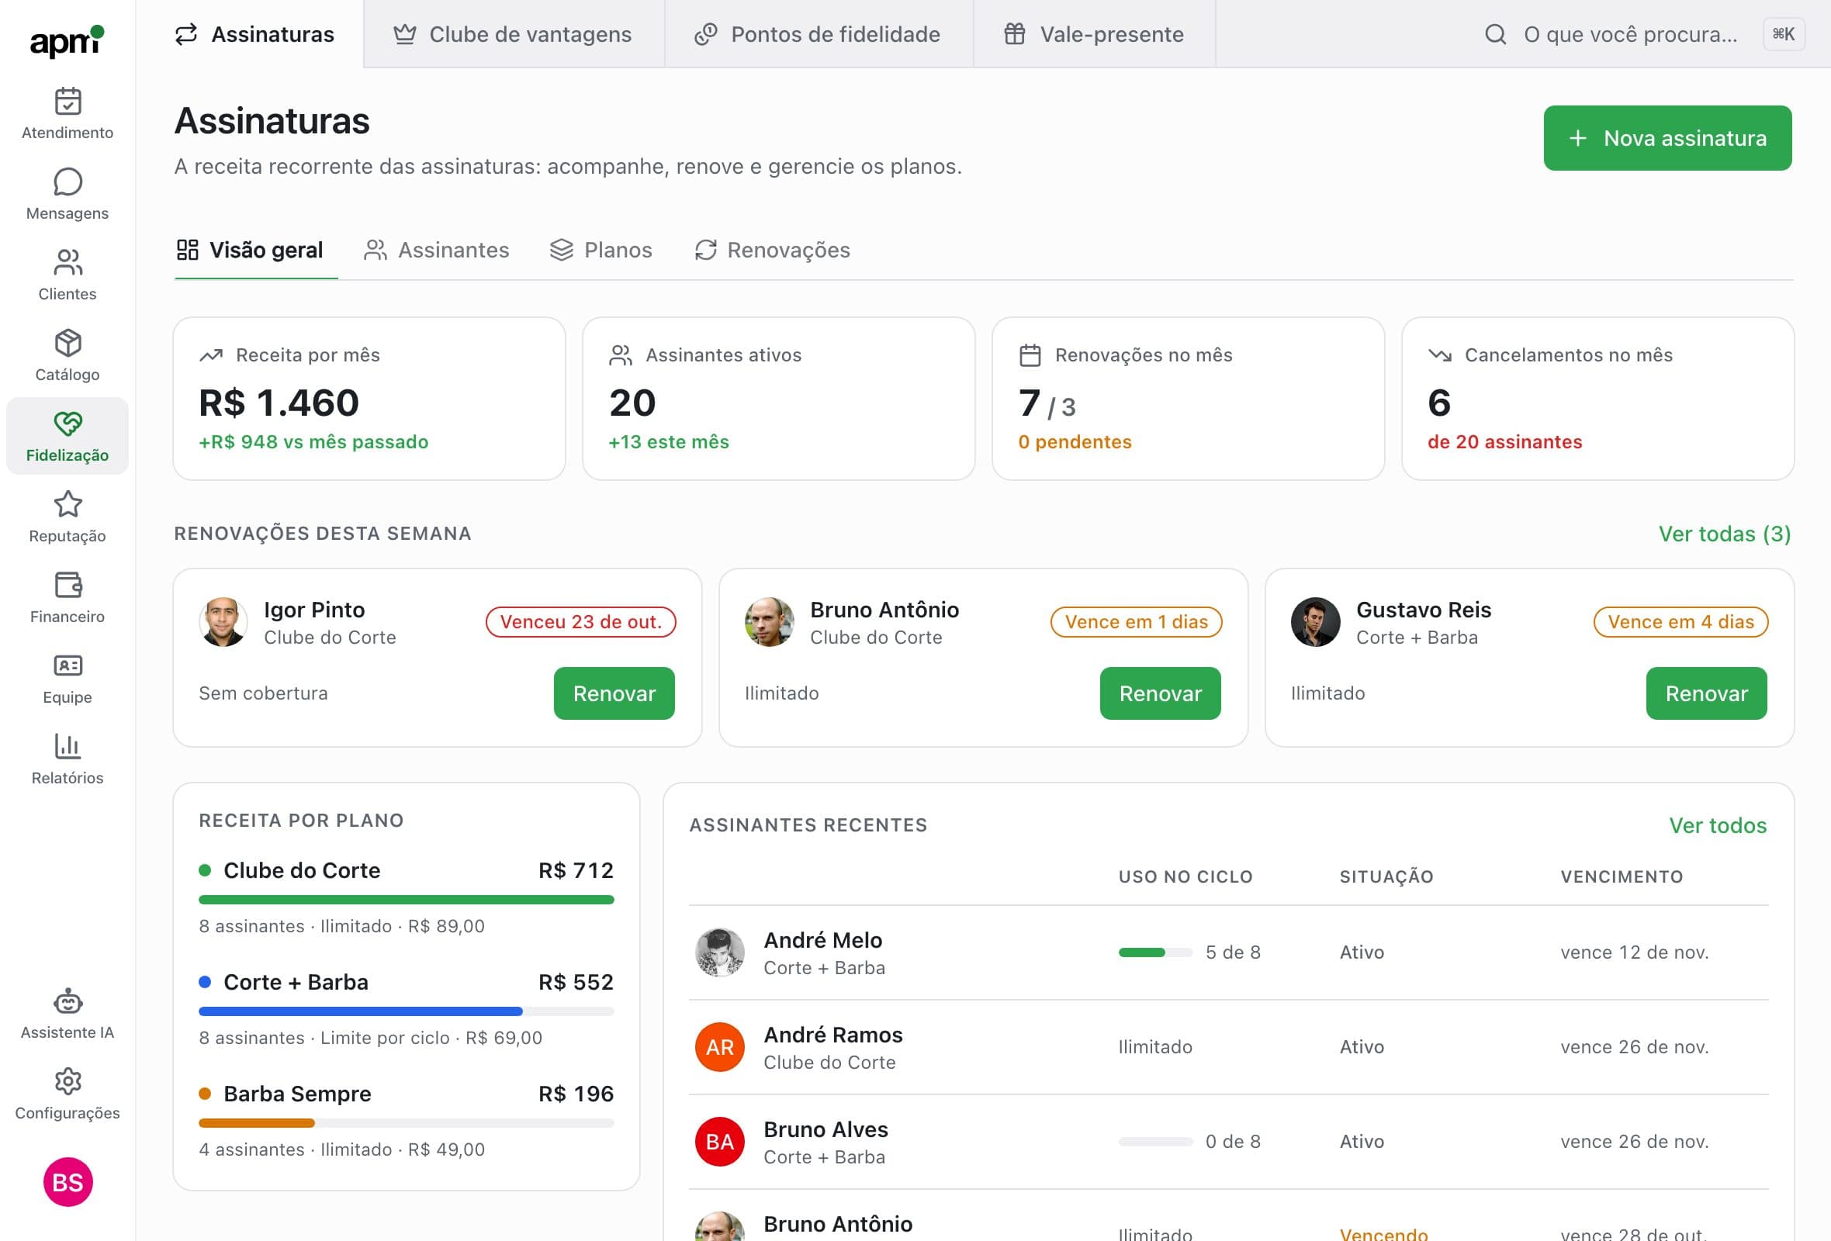This screenshot has height=1241, width=1831.
Task: Open Bruno Alves subscriber row
Action: point(1228,1141)
